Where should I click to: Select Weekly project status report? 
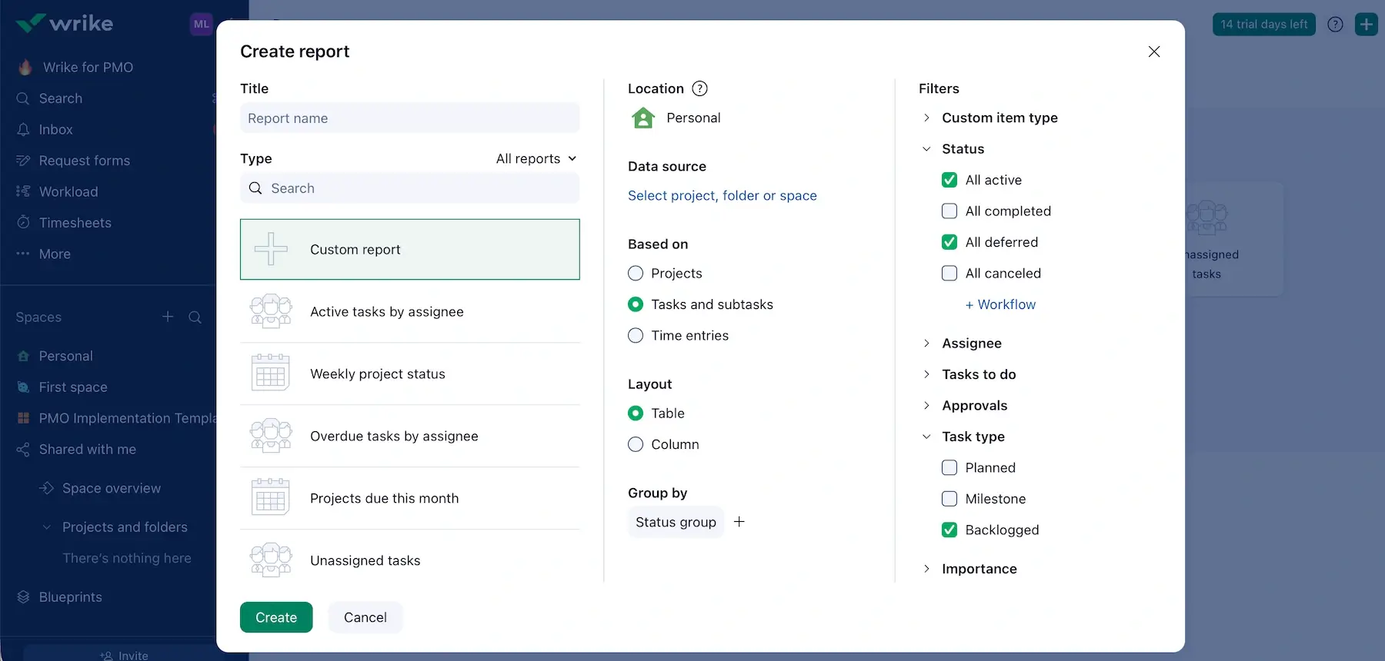tap(410, 374)
